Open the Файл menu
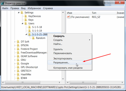The image size is (126, 91). 5,8
